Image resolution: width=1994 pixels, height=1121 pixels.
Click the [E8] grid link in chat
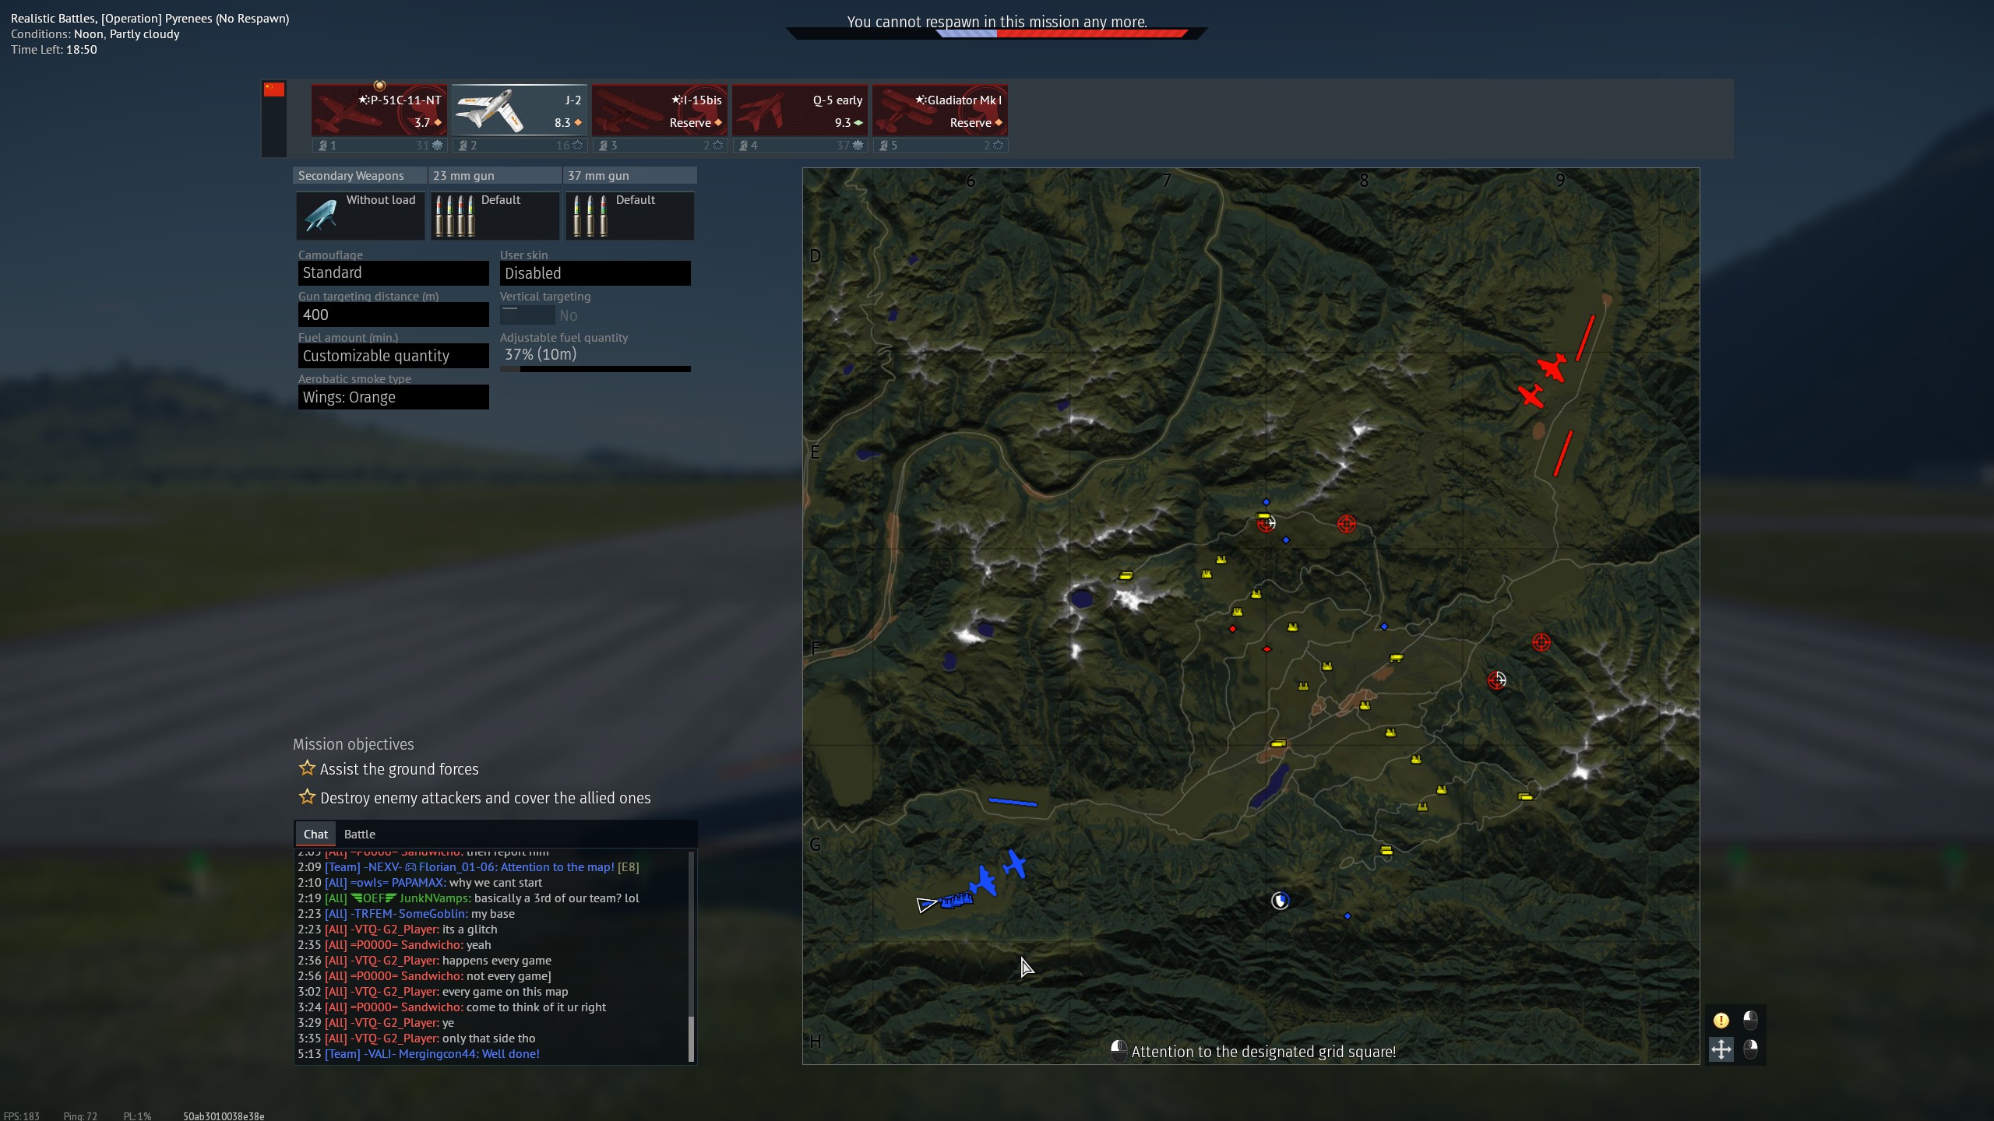[x=628, y=867]
